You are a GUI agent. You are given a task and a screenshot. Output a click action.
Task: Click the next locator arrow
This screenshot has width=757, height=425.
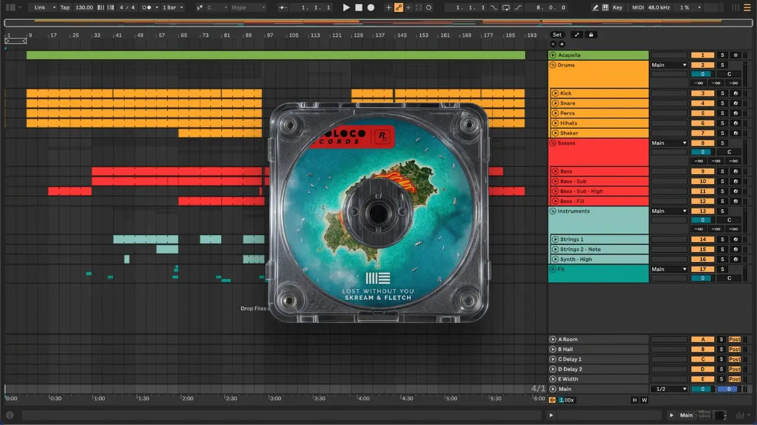pos(561,44)
